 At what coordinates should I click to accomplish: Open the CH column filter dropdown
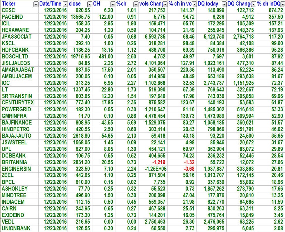[113, 4]
